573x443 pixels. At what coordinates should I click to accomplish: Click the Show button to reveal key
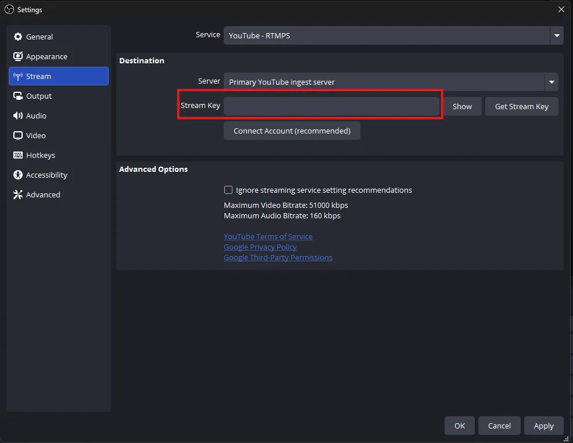pyautogui.click(x=462, y=106)
